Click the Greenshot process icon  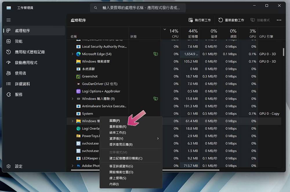[78, 76]
